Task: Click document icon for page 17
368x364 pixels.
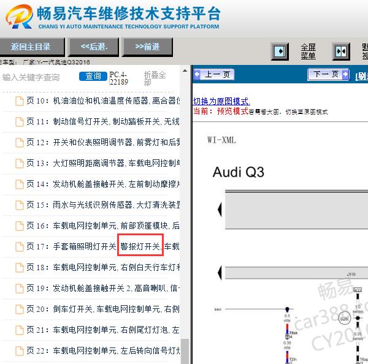Action: coord(20,247)
